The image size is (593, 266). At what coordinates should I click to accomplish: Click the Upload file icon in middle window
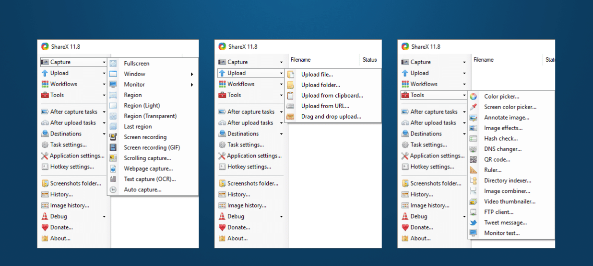tap(291, 74)
